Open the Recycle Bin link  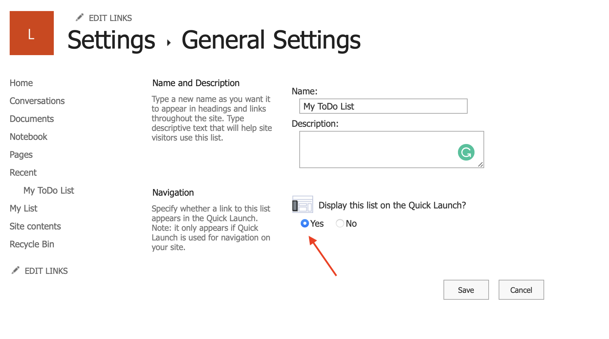(32, 244)
